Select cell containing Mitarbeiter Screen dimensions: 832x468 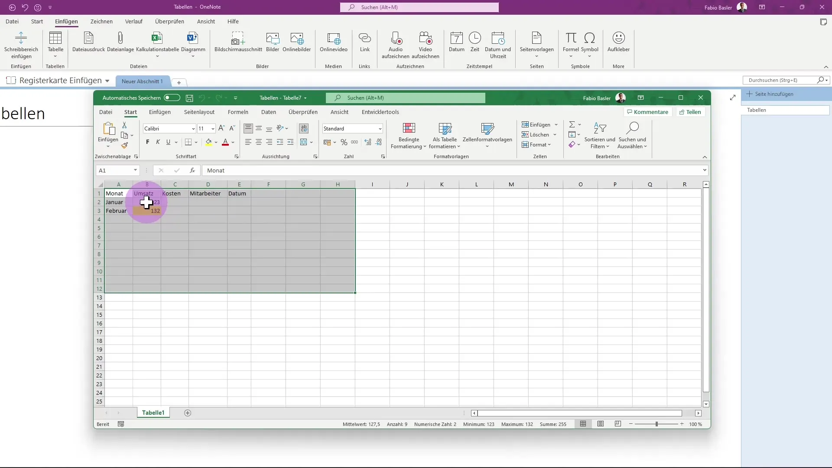208,193
